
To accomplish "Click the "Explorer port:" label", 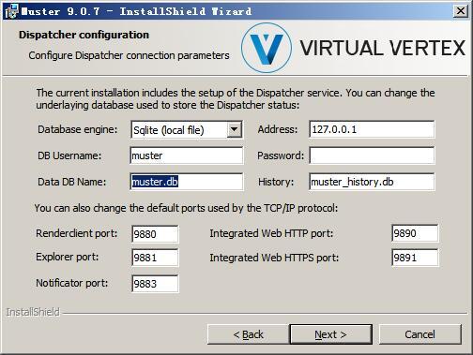I will [68, 257].
